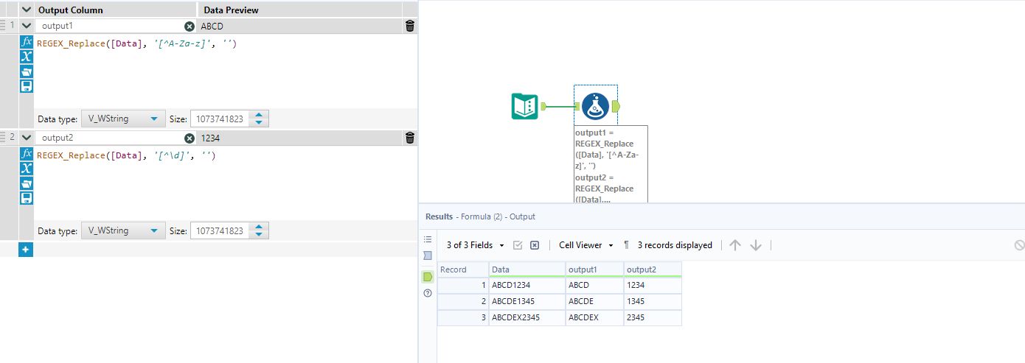Viewport: 1025px width, 363px height.
Task: Select the Formula tool on canvas
Action: click(595, 107)
